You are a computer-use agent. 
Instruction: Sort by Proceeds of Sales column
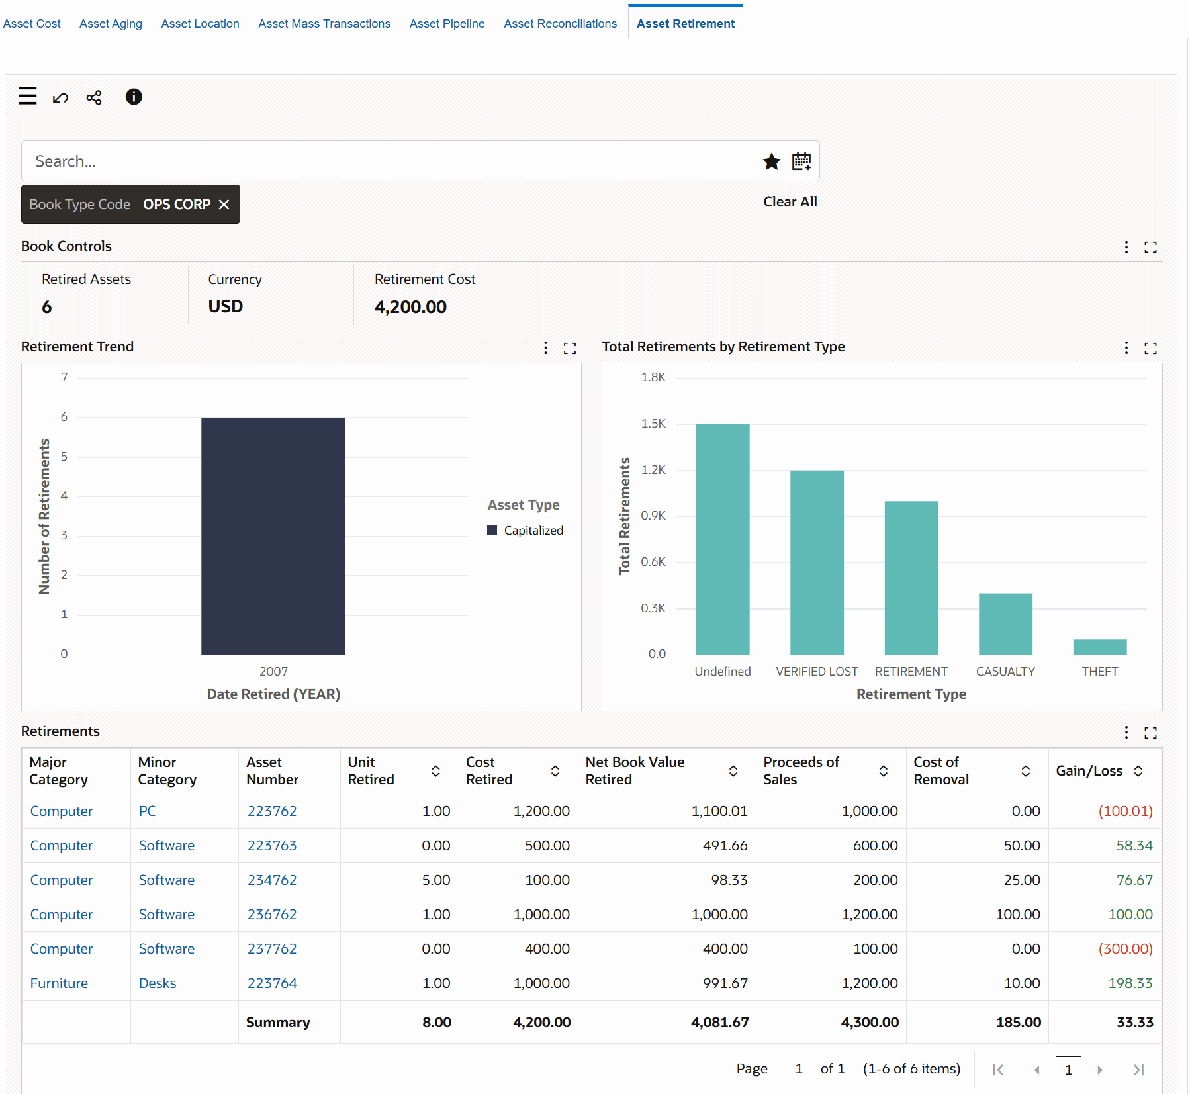(x=884, y=771)
